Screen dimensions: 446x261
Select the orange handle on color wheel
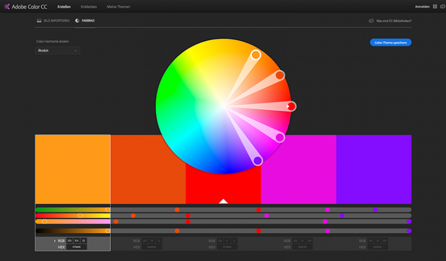pos(280,75)
